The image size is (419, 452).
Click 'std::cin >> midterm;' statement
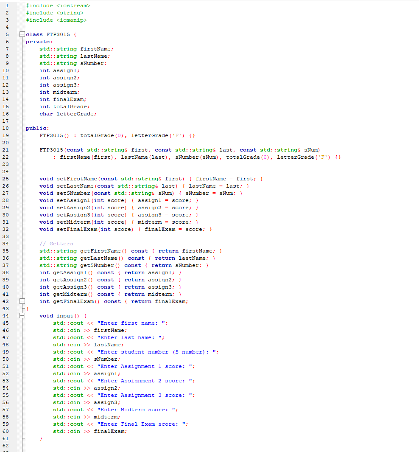[x=87, y=417]
